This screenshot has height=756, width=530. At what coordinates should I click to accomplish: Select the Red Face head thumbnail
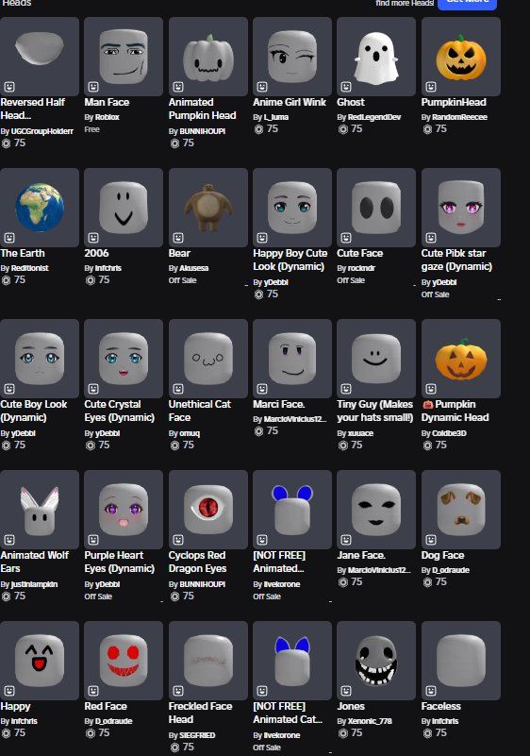point(124,661)
